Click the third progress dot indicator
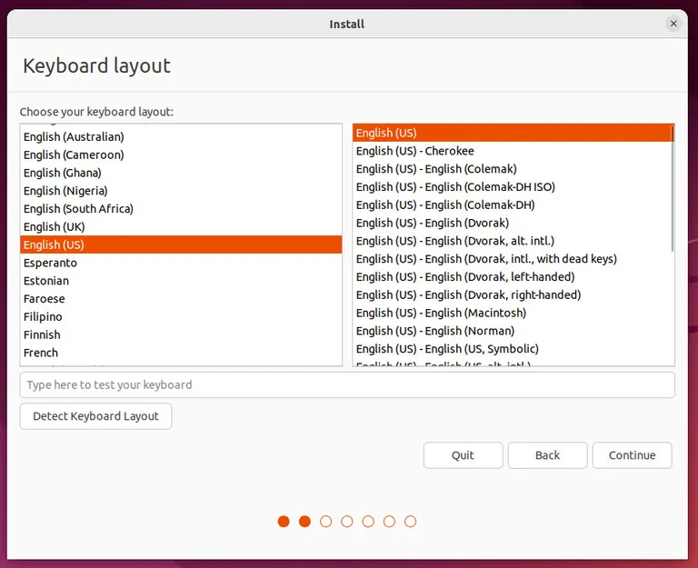The width and height of the screenshot is (698, 568). [326, 522]
